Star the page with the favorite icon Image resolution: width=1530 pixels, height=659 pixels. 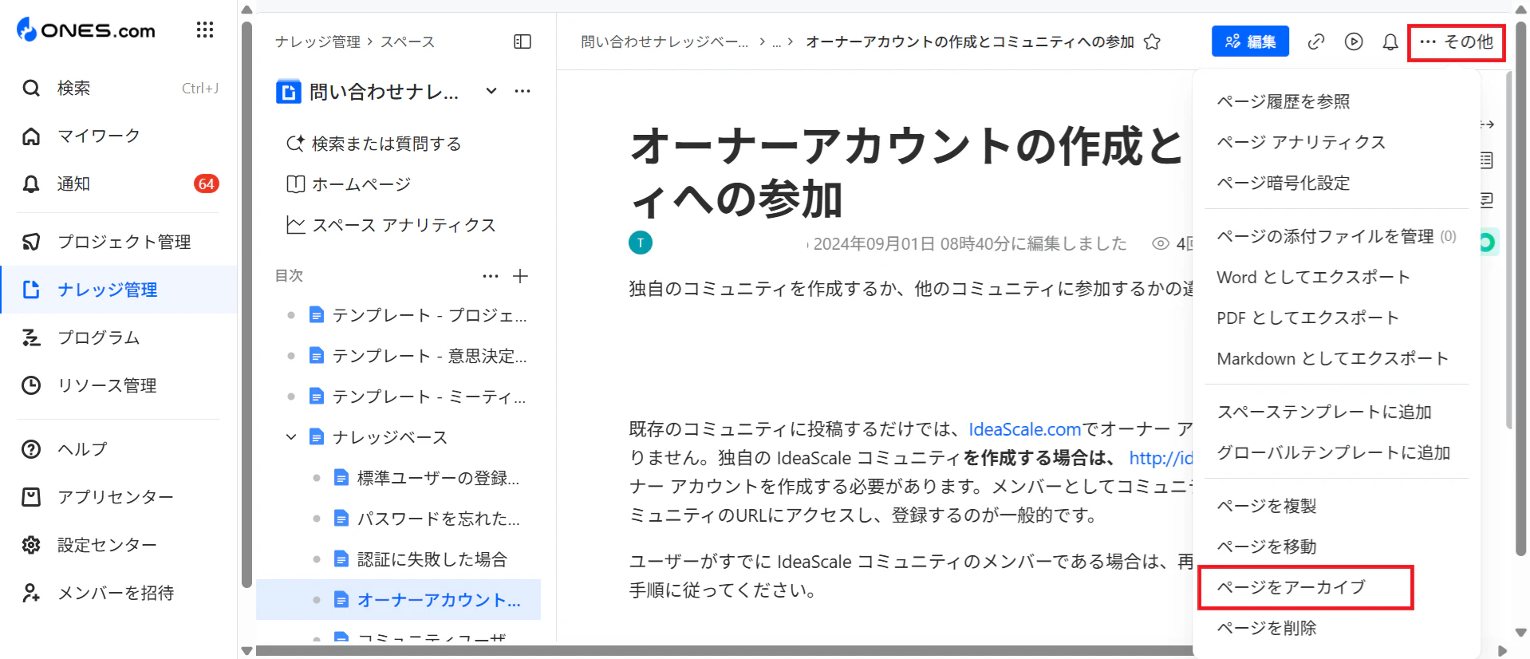[1152, 41]
